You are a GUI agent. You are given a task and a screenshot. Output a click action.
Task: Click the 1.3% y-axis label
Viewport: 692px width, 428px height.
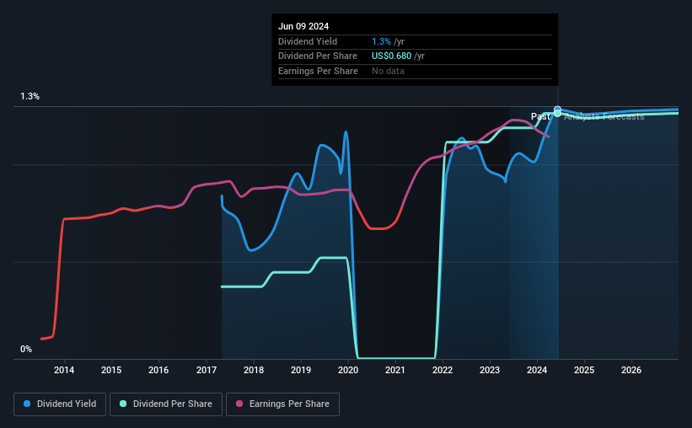pyautogui.click(x=30, y=97)
